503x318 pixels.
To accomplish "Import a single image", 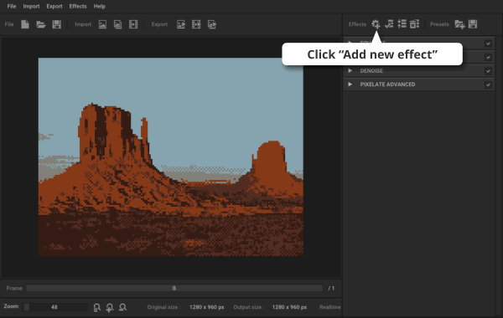I will click(102, 24).
